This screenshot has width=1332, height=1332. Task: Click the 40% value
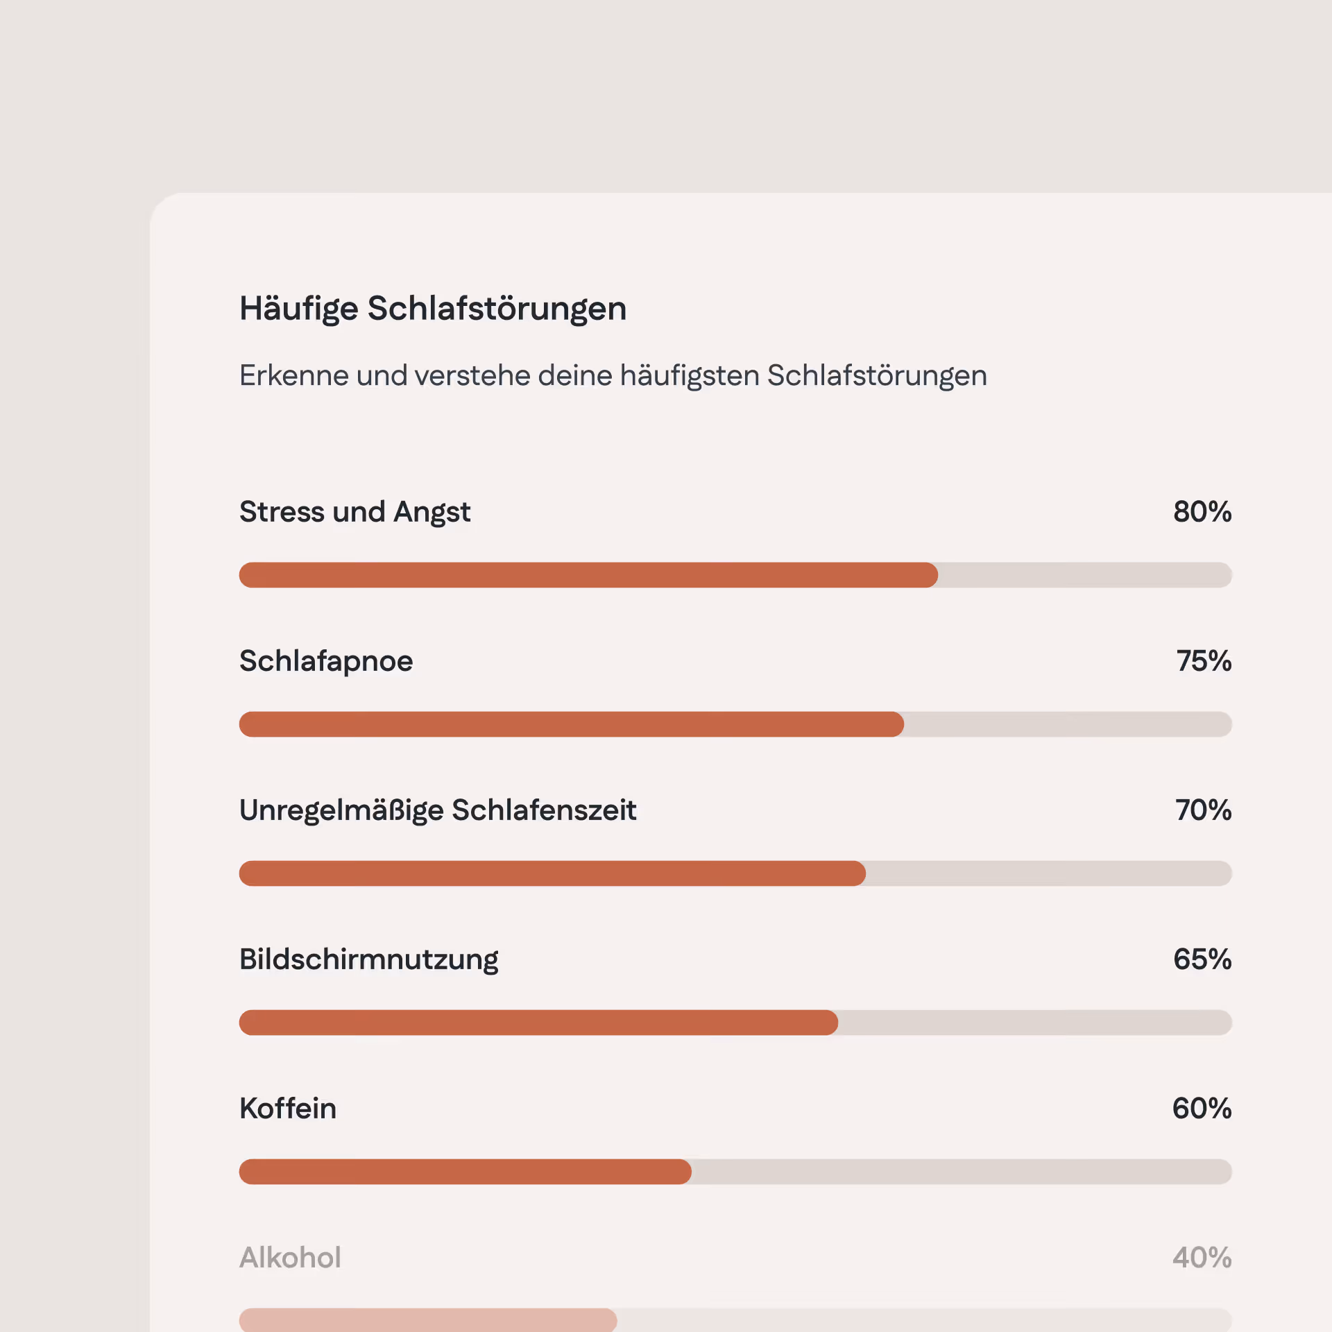[1202, 1258]
